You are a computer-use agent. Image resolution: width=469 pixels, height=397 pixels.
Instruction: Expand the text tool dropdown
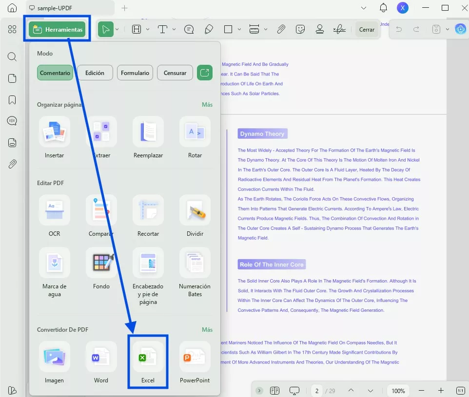tap(174, 29)
